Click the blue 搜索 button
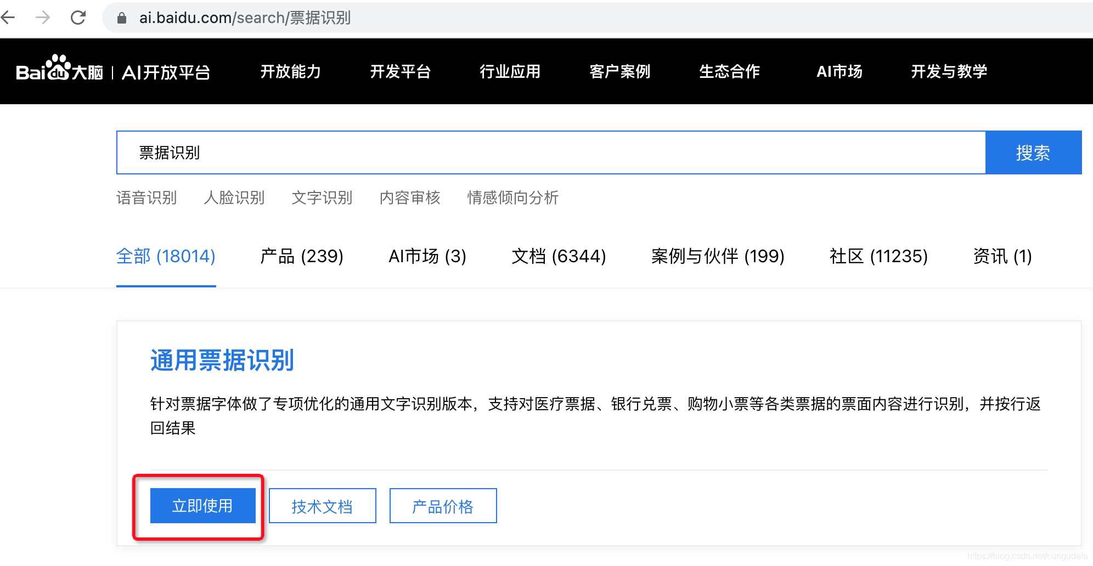 tap(1034, 152)
